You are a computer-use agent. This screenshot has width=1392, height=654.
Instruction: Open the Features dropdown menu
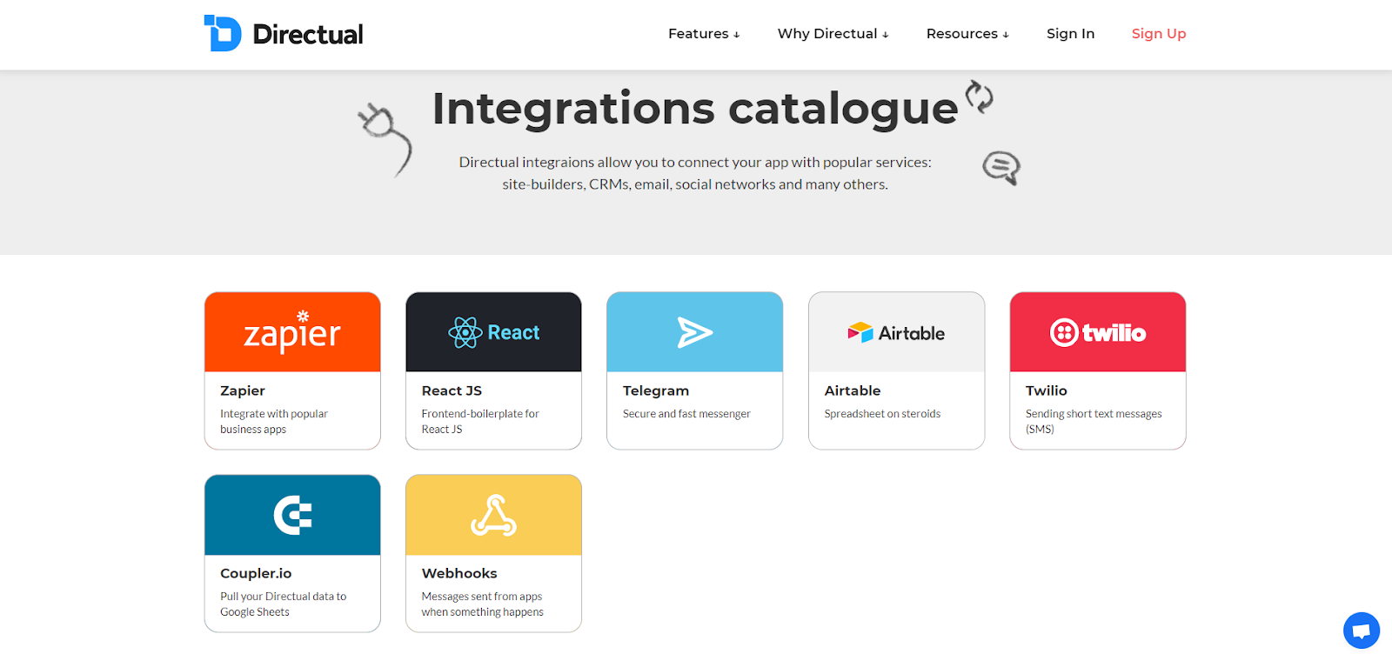point(704,34)
